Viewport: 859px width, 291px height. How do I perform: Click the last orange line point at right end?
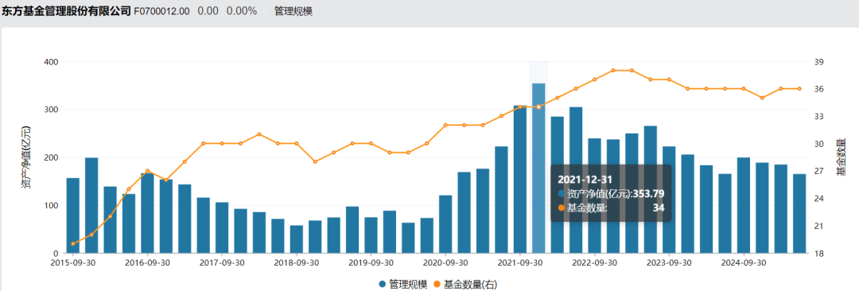[x=799, y=88]
